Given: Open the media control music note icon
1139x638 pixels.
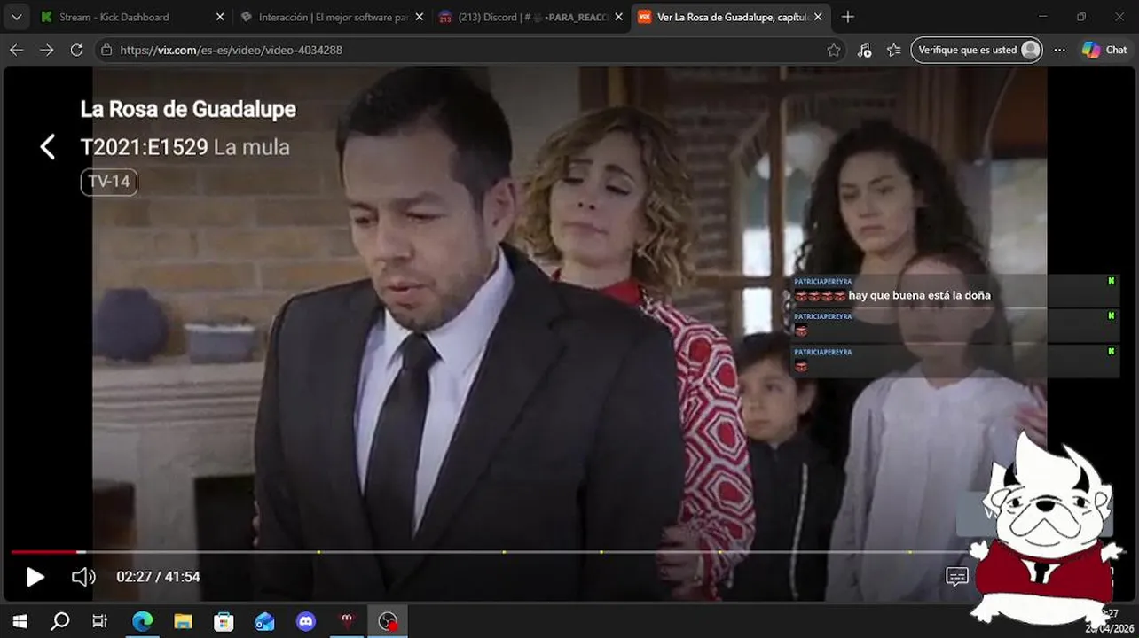Looking at the screenshot, I should pyautogui.click(x=864, y=51).
